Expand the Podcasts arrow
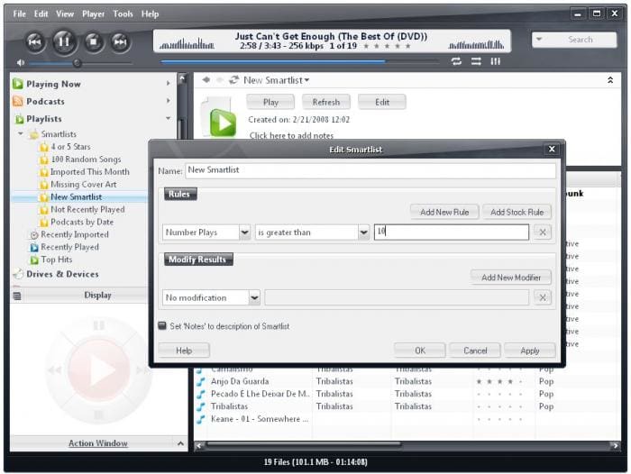 [169, 101]
